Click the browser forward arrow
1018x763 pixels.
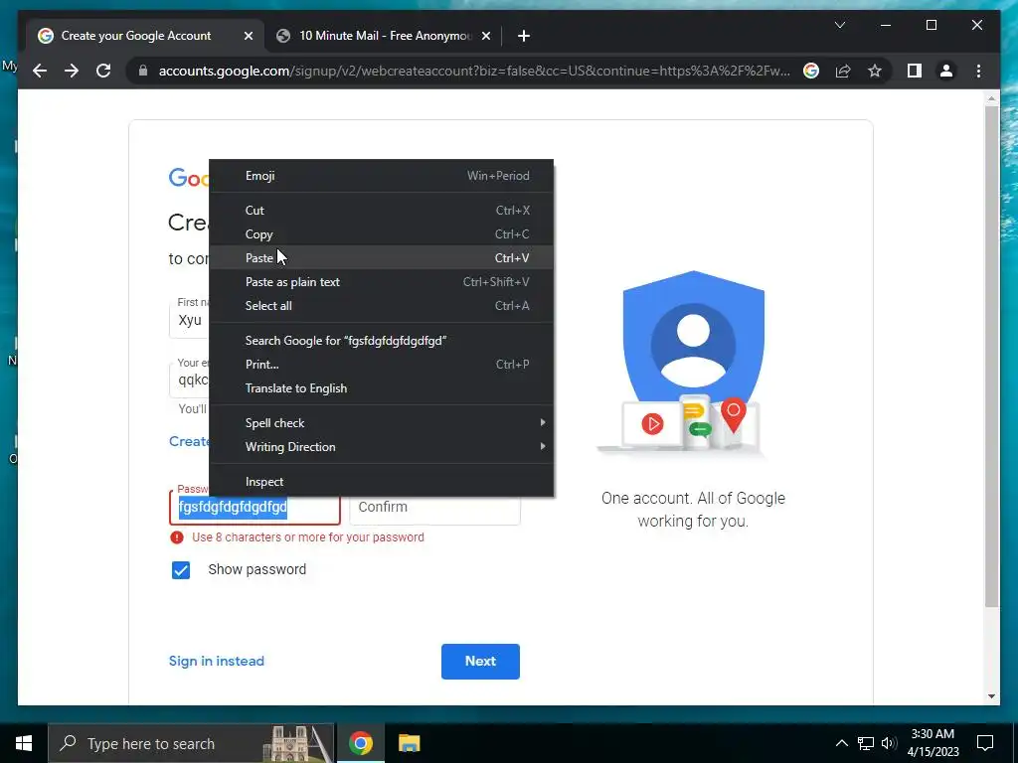coord(72,71)
